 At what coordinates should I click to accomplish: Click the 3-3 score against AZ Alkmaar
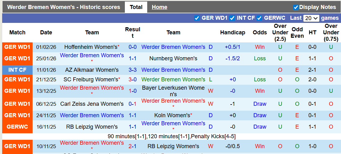click(133, 70)
